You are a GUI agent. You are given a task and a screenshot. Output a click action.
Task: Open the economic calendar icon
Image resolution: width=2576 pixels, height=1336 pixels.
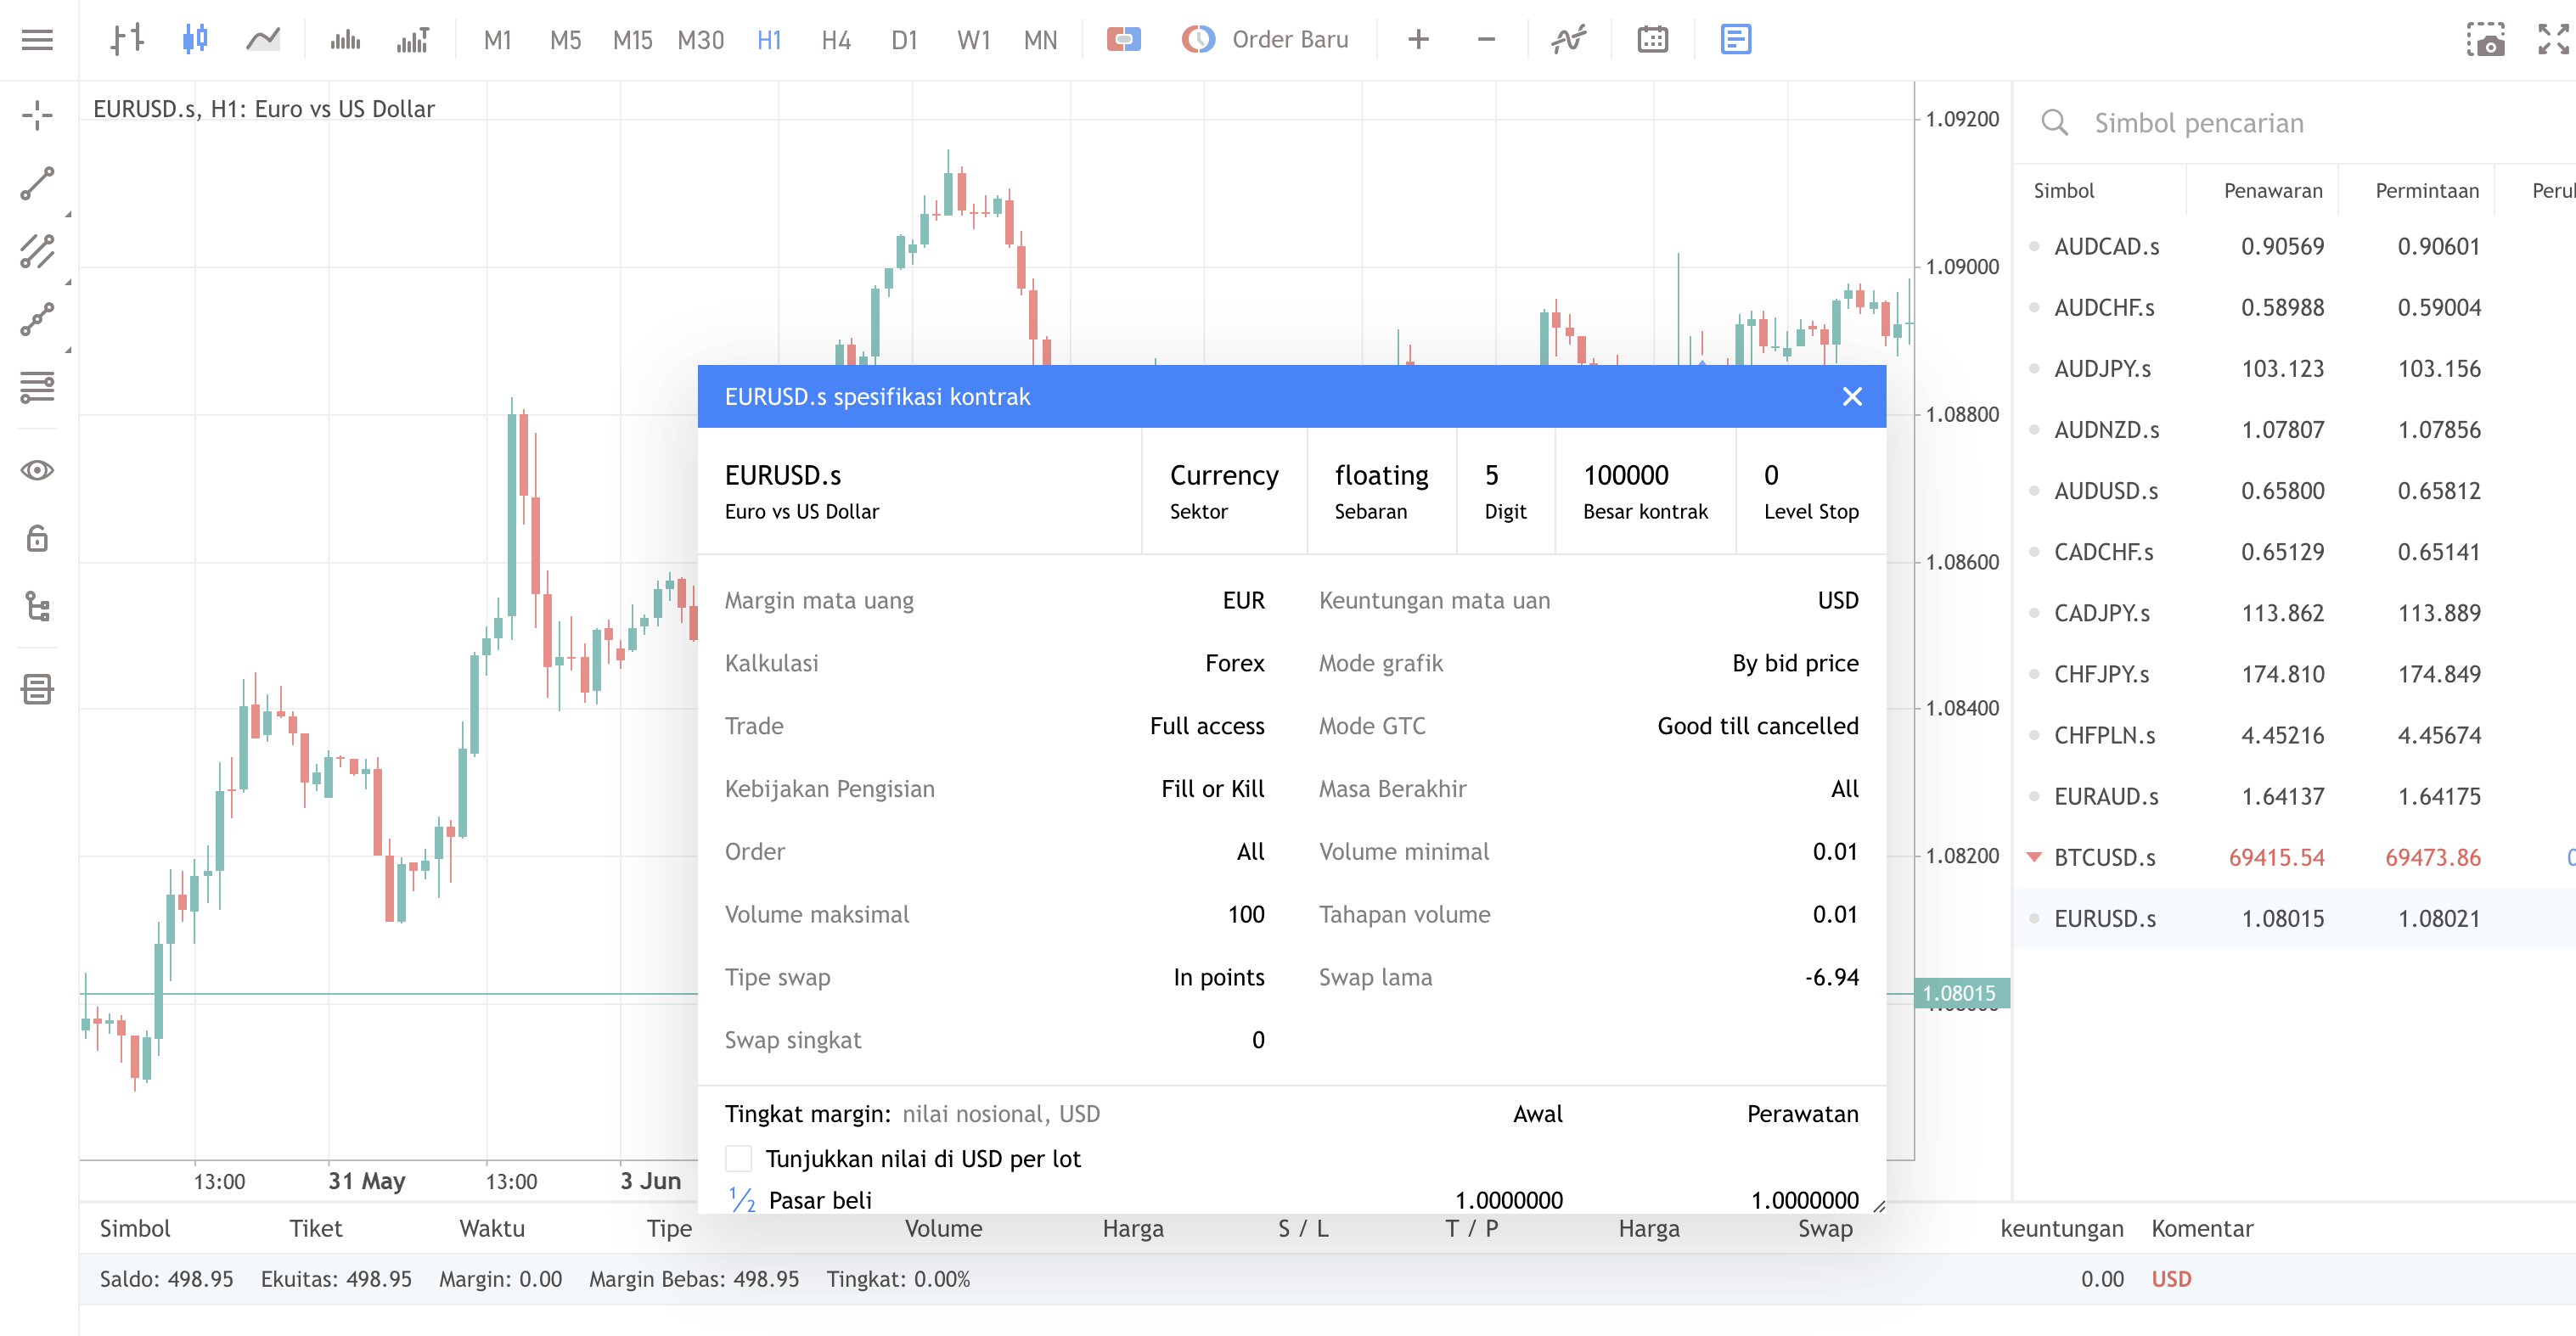1652,40
